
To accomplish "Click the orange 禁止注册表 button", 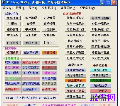I will pyautogui.click(x=75, y=80).
